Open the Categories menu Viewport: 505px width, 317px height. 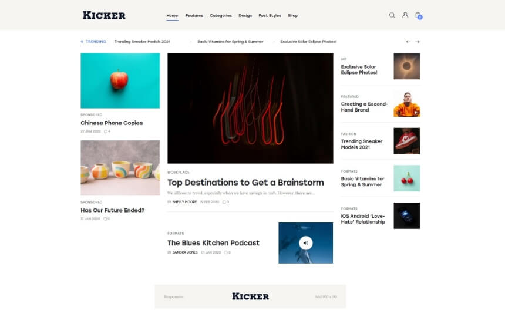[x=221, y=15]
